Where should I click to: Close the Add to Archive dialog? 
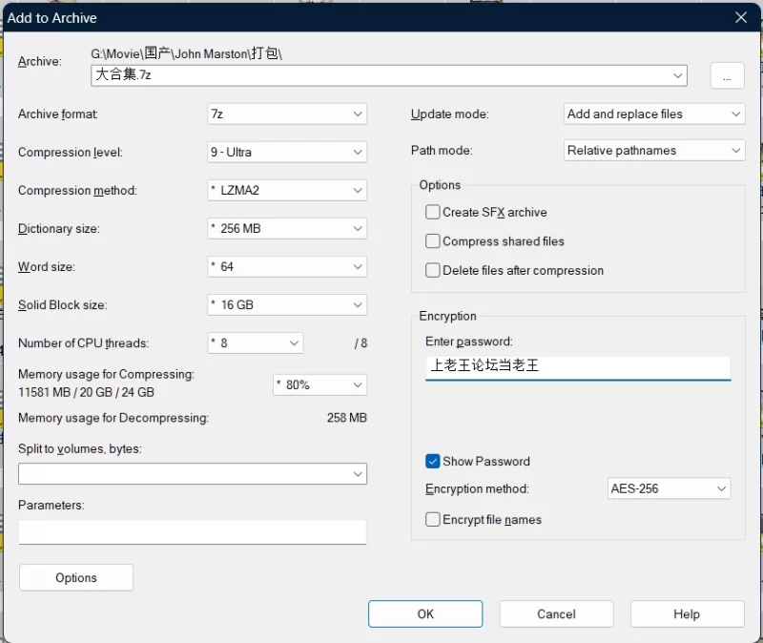point(741,17)
